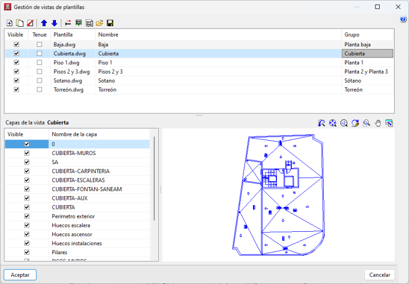Enable Tenue for Baja.dwg
This screenshot has width=409, height=284.
39,44
